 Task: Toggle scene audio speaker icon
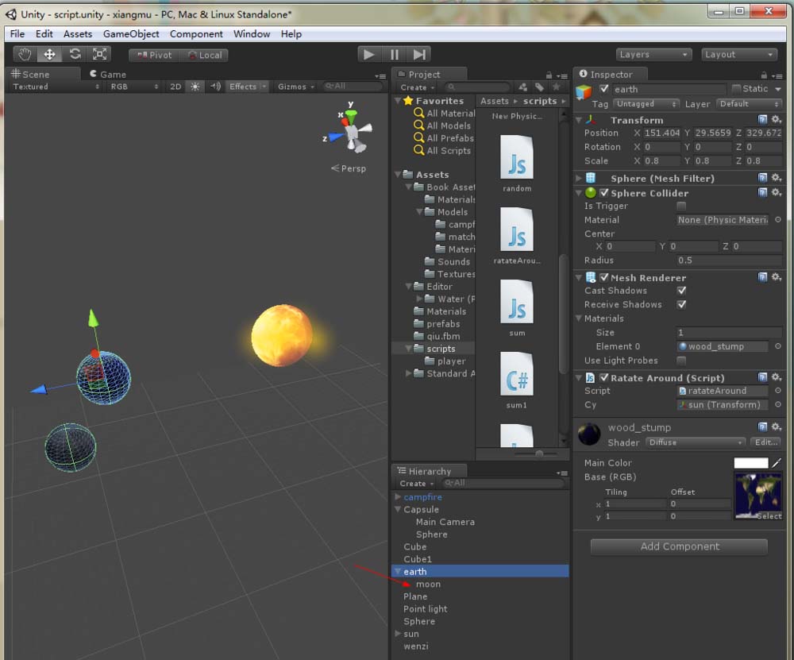pyautogui.click(x=215, y=87)
